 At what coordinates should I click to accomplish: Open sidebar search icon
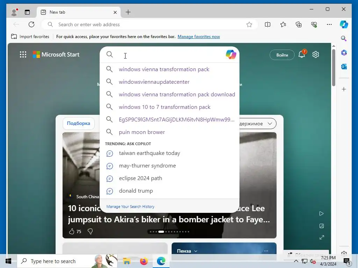tap(344, 38)
